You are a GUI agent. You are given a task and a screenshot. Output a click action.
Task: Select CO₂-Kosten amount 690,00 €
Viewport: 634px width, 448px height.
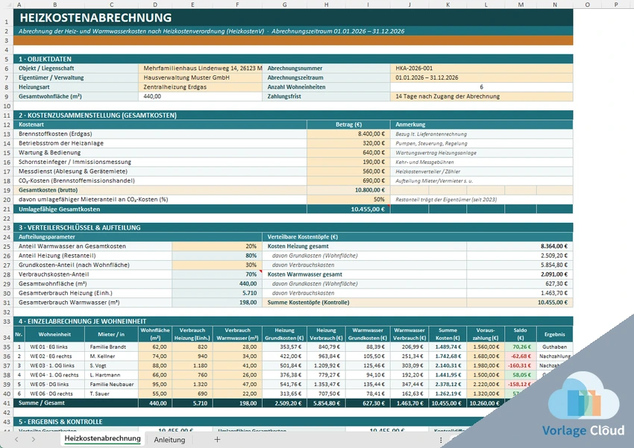348,180
